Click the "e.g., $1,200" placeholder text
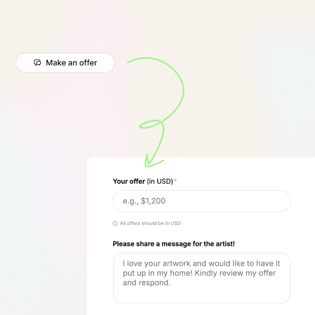This screenshot has width=315, height=315. [144, 201]
